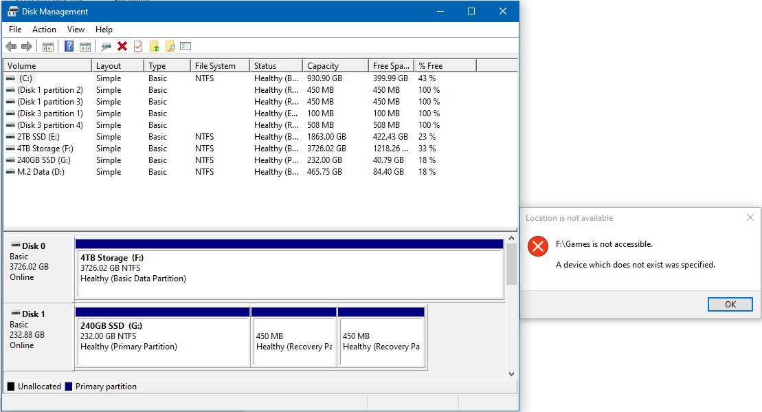Click the folder with green arrow icon
Viewport: 762px width, 412px height.
(x=155, y=46)
